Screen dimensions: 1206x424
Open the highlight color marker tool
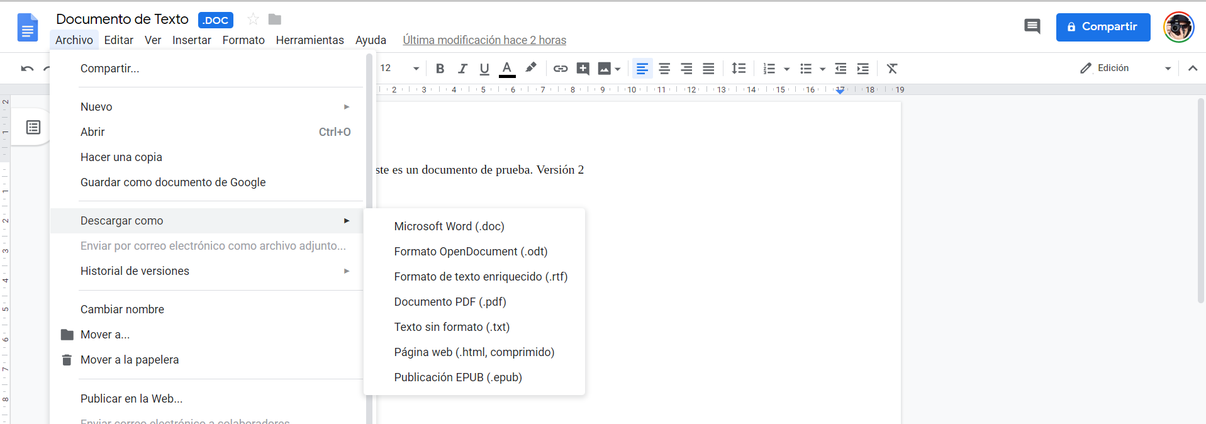click(531, 68)
